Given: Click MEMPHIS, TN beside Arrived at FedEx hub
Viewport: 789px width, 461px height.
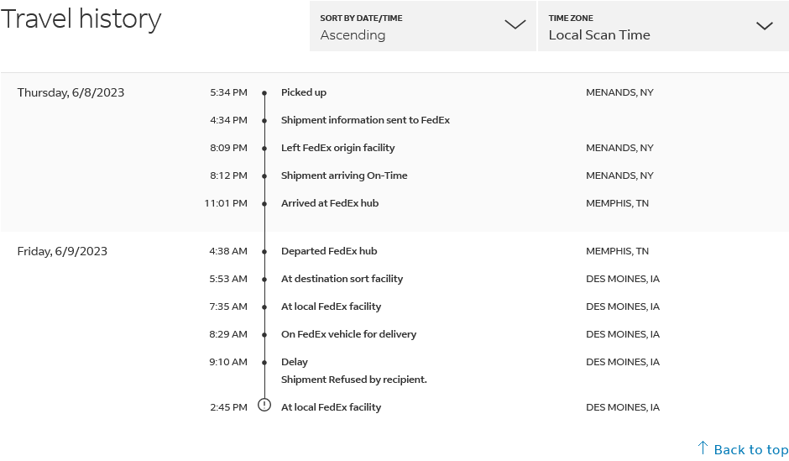Looking at the screenshot, I should tap(617, 203).
